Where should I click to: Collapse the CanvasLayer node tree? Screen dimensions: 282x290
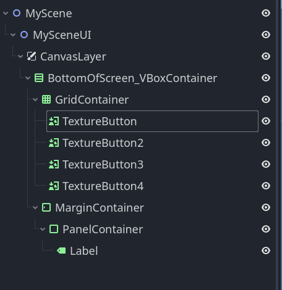[20, 57]
